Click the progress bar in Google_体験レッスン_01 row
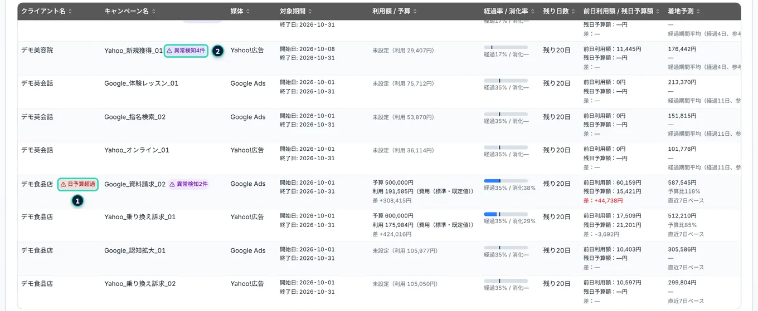This screenshot has height=311, width=758. click(x=506, y=81)
